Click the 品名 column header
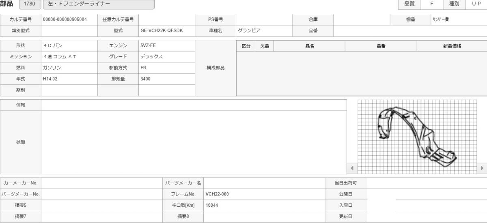The image size is (487, 223). point(310,46)
